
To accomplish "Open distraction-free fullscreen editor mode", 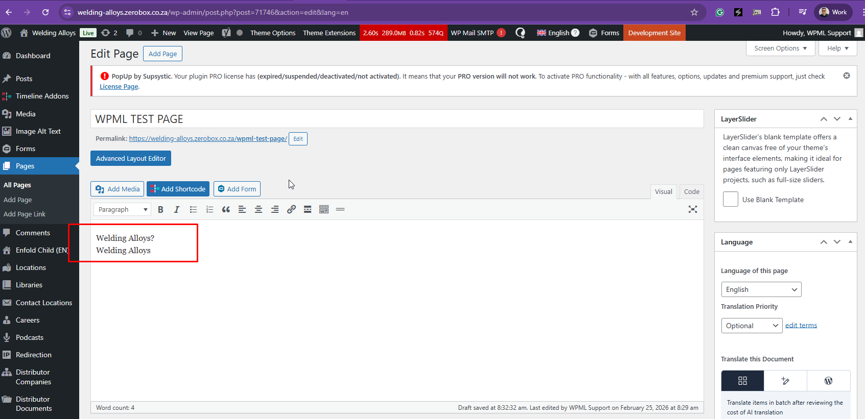I will (693, 209).
